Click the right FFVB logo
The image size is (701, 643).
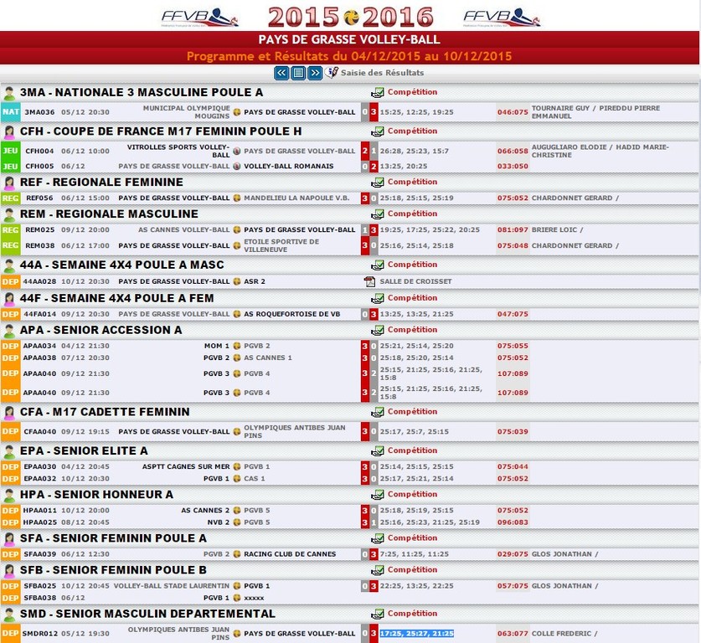coord(502,17)
